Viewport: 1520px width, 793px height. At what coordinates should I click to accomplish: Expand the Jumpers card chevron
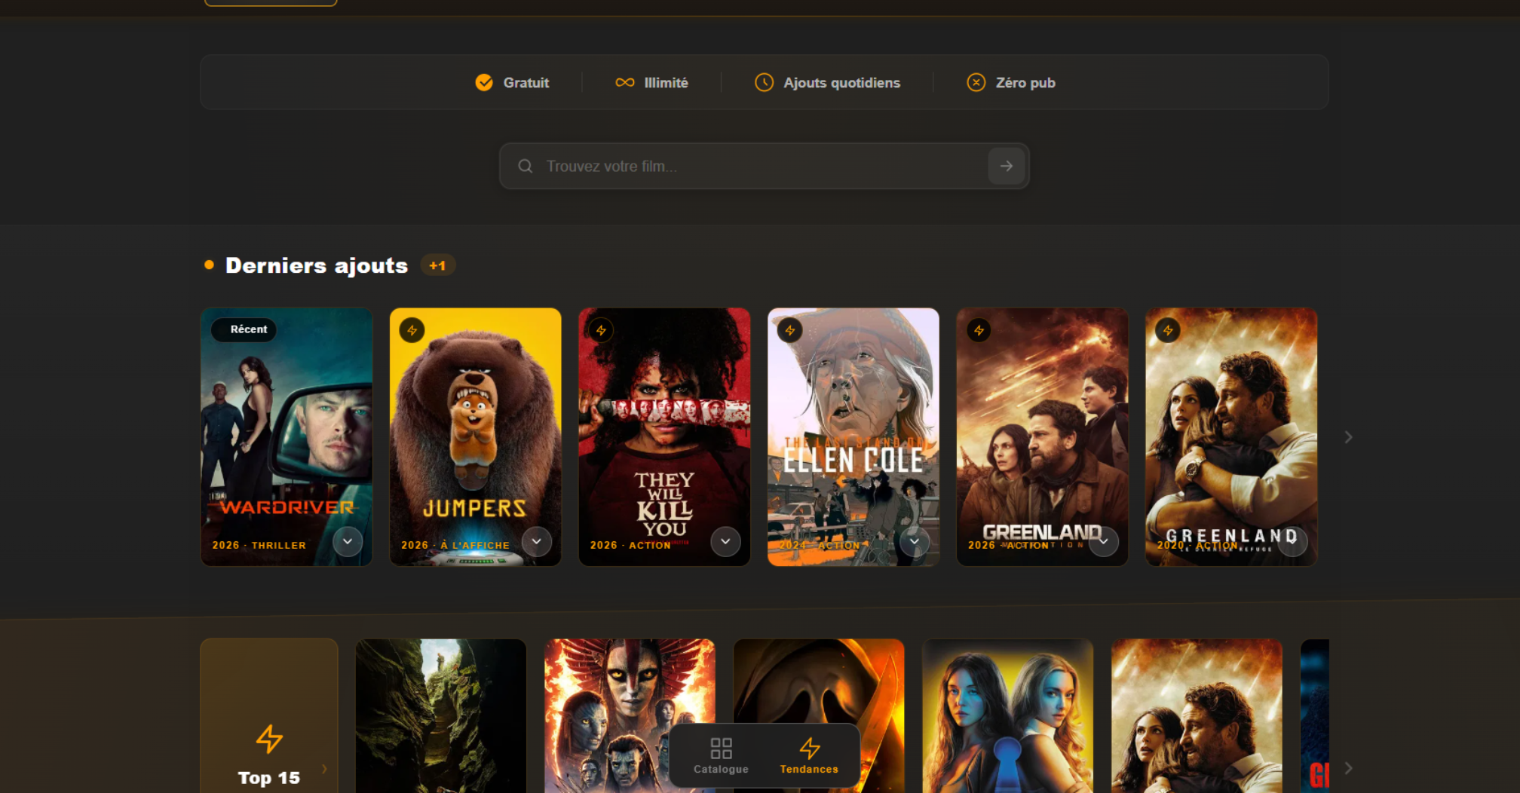(537, 541)
